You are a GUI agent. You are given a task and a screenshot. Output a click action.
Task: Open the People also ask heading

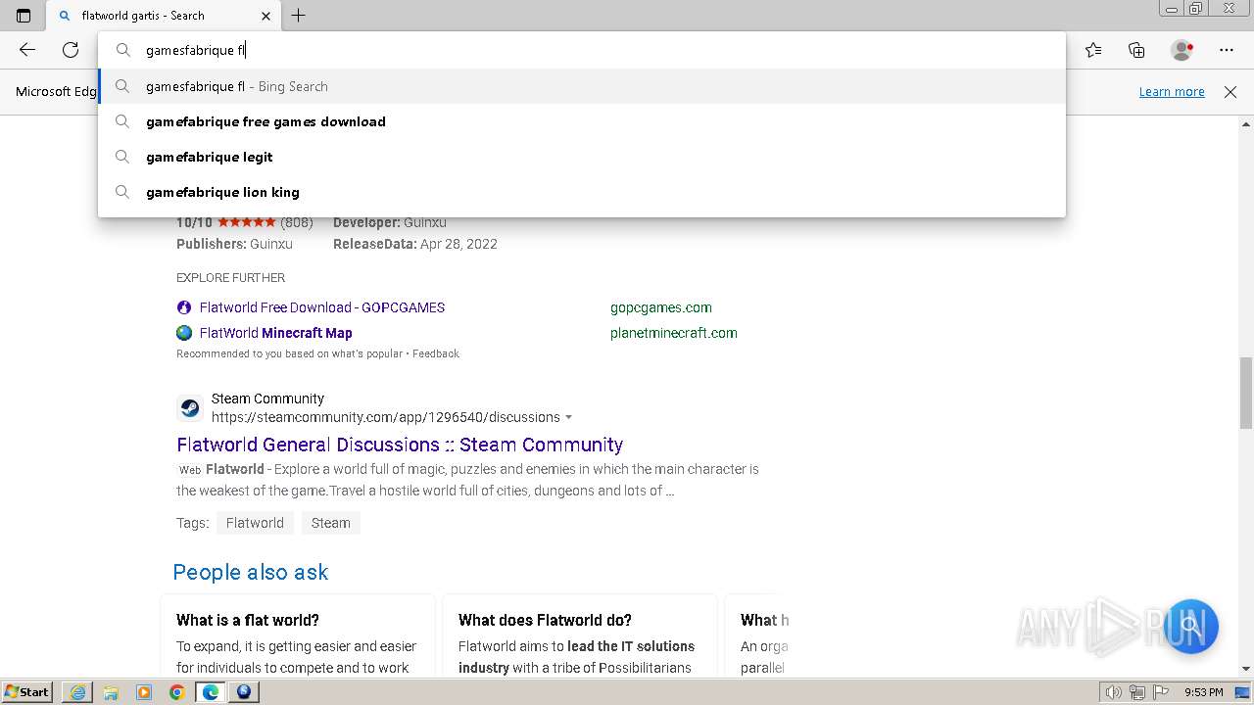pyautogui.click(x=251, y=572)
